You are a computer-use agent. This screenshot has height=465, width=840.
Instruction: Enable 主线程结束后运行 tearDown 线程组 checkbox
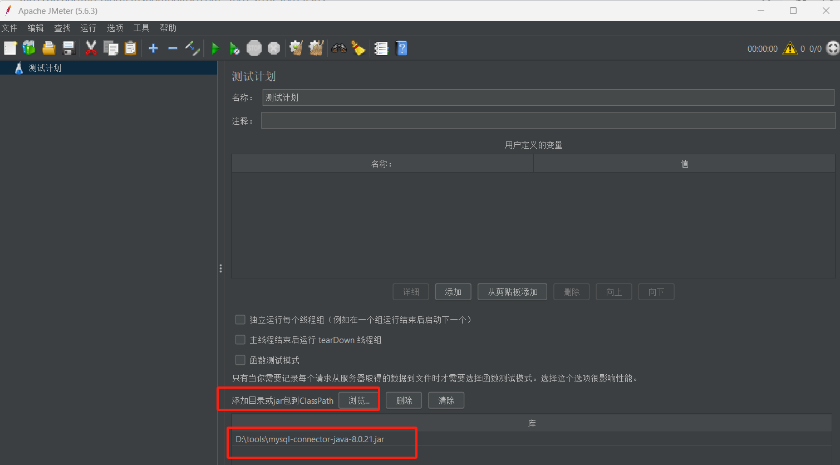click(240, 340)
